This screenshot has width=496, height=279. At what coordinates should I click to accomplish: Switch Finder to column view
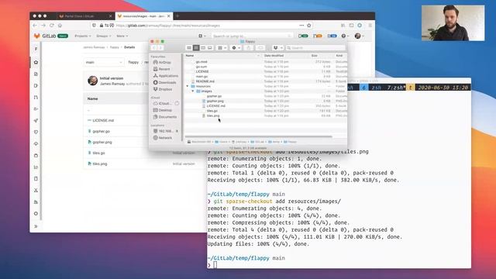point(203,48)
